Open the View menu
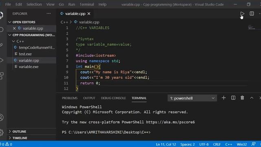 50,4
